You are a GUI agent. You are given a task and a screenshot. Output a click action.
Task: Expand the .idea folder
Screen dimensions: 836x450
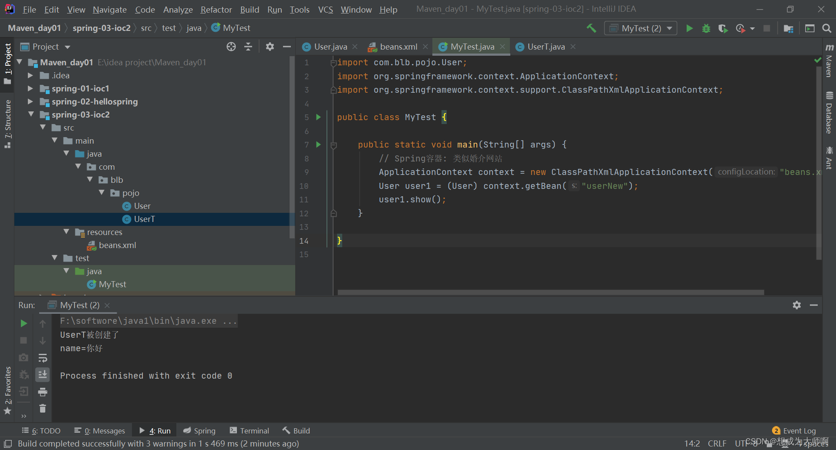pyautogui.click(x=30, y=75)
